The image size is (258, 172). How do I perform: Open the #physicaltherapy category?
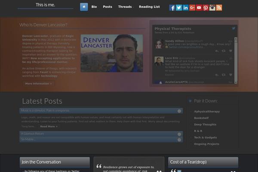click(x=207, y=111)
